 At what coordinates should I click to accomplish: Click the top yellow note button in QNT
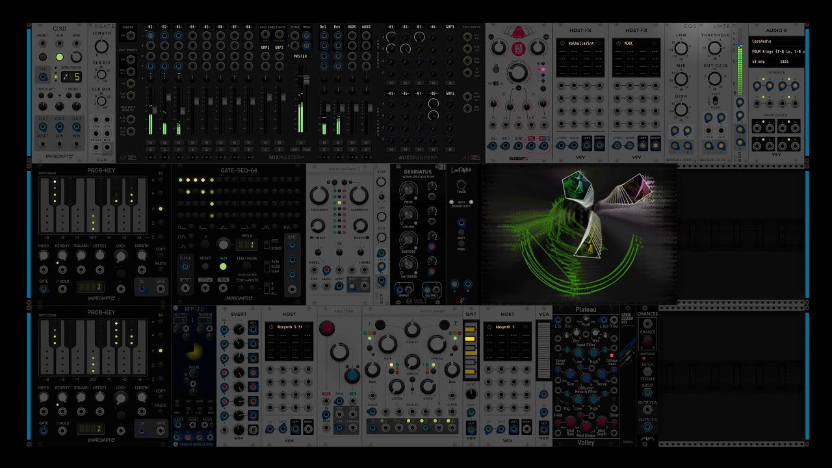471,330
